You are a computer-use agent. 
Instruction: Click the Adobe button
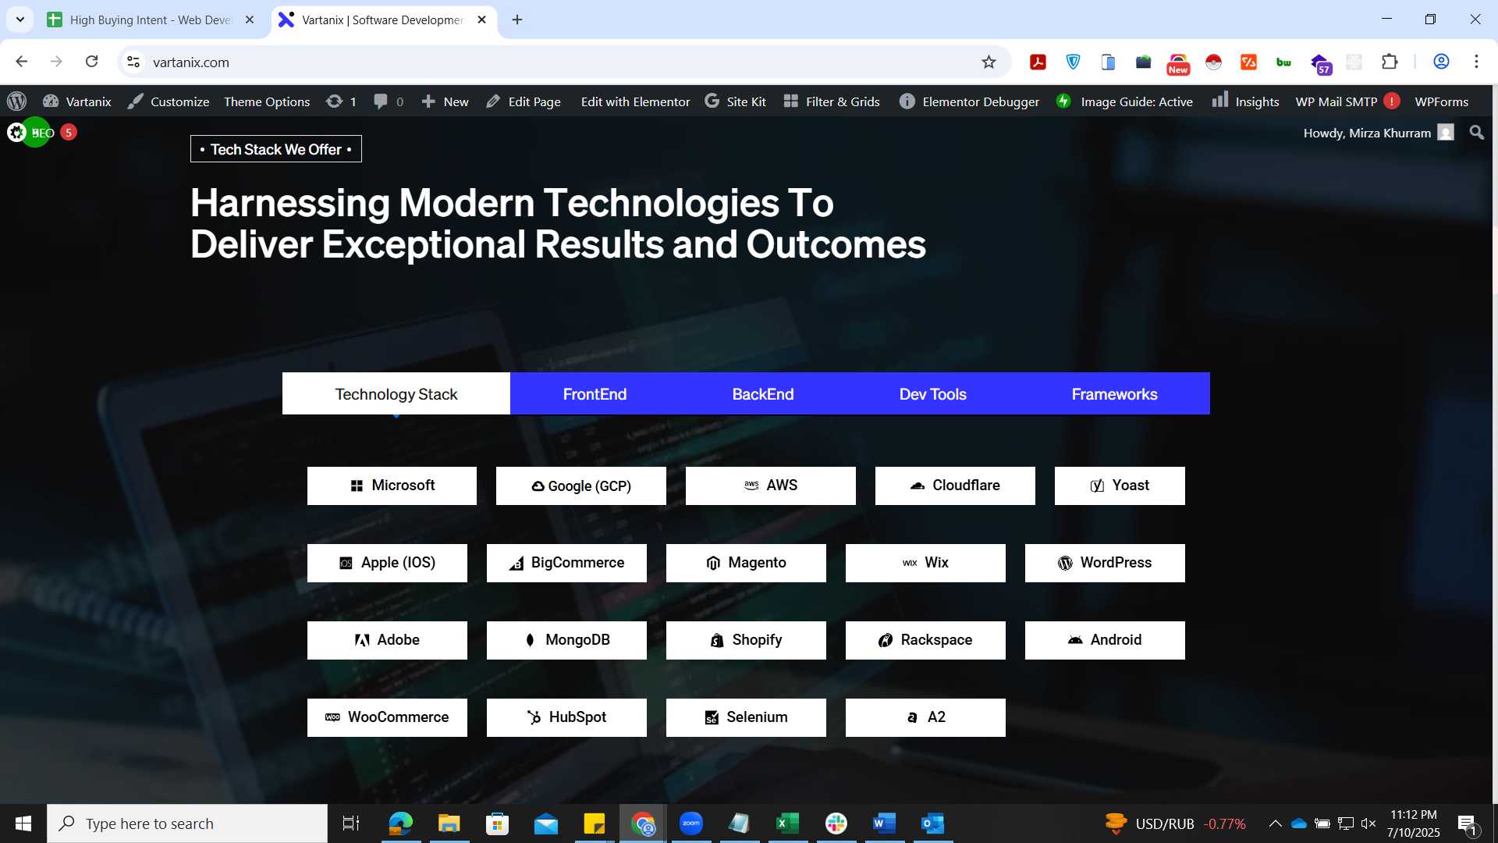387,640
